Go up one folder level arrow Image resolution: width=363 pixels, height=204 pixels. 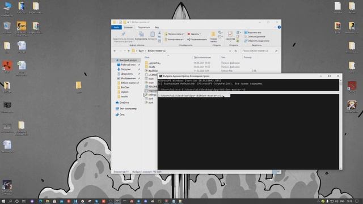pyautogui.click(x=129, y=50)
